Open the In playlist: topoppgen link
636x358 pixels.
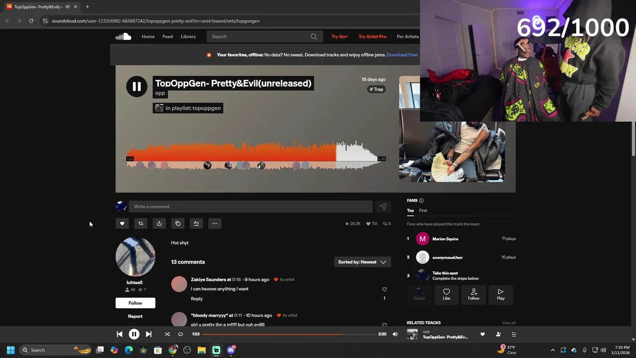[188, 108]
